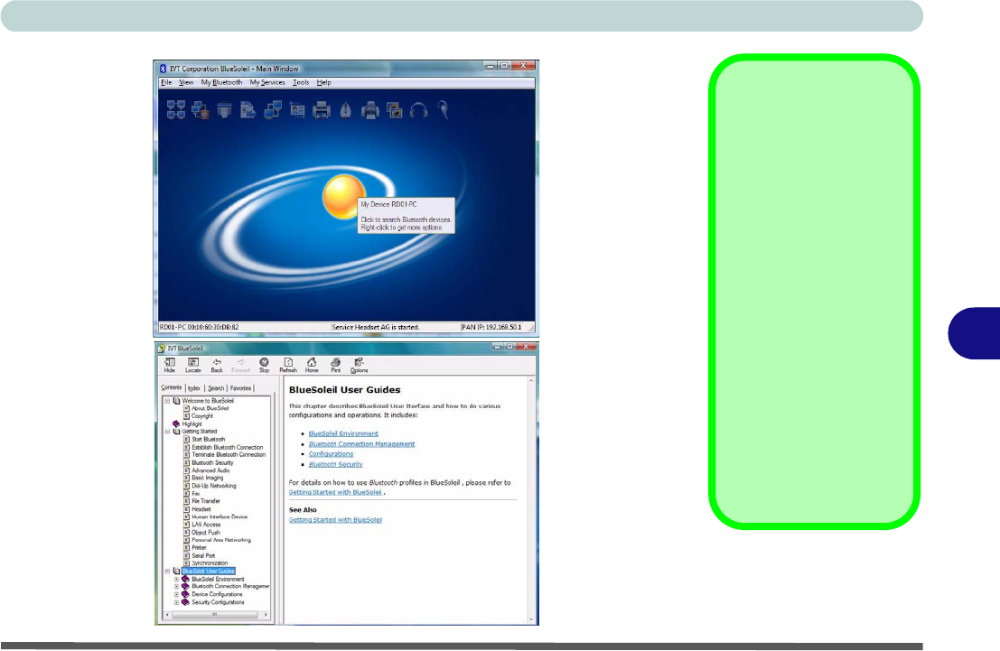Click Home in the help toolbar

coord(312,366)
